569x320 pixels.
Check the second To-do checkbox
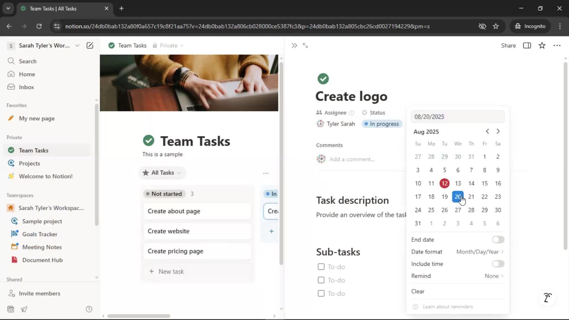[321, 280]
